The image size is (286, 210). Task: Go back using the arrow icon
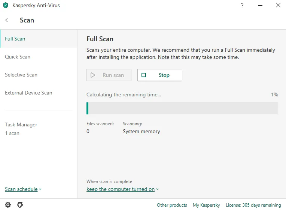point(8,20)
